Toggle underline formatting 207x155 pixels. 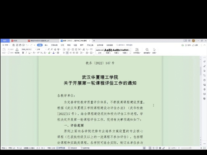pos(29,53)
